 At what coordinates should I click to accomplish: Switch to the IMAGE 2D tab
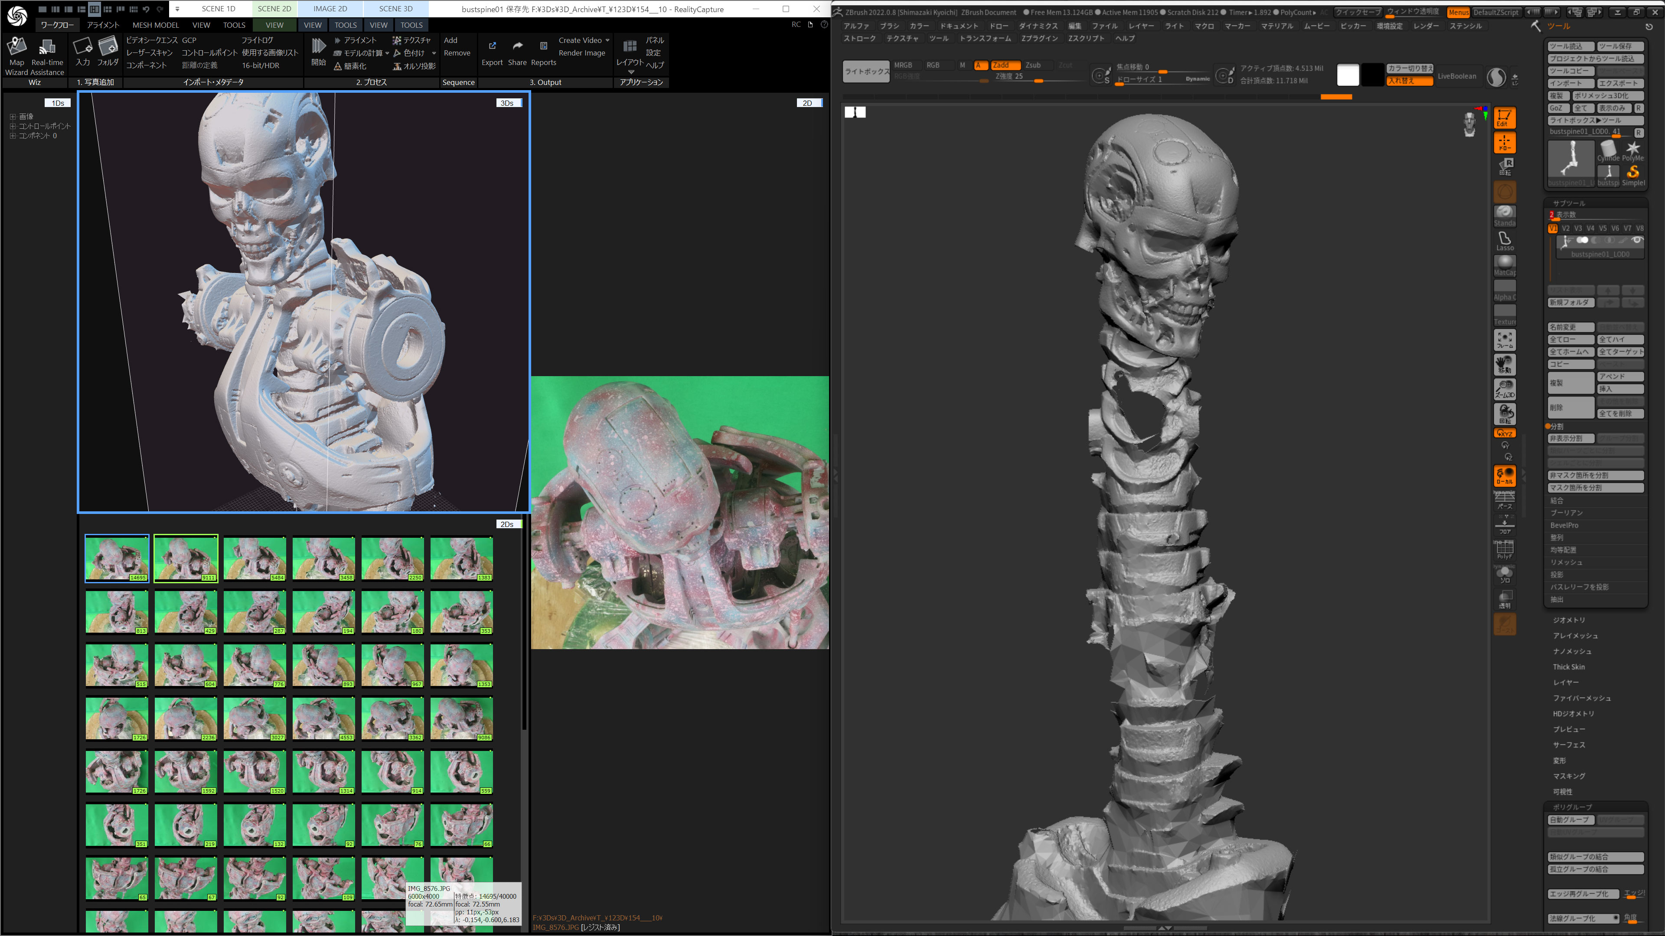(330, 9)
